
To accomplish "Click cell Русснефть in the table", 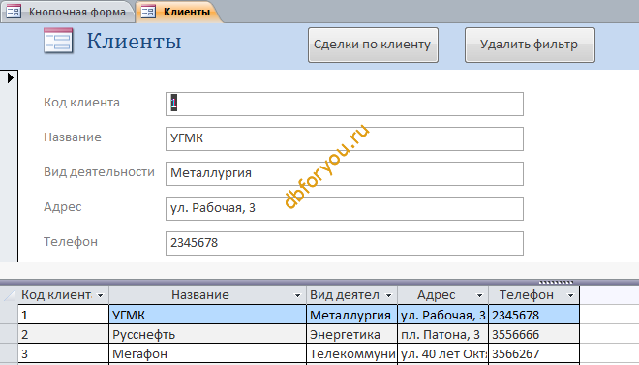I will 207,334.
